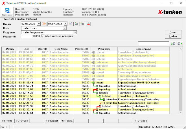The width and height of the screenshot is (186, 129).
Task: Click the calendar icon with the shaded triangle
Action: pos(76,24)
